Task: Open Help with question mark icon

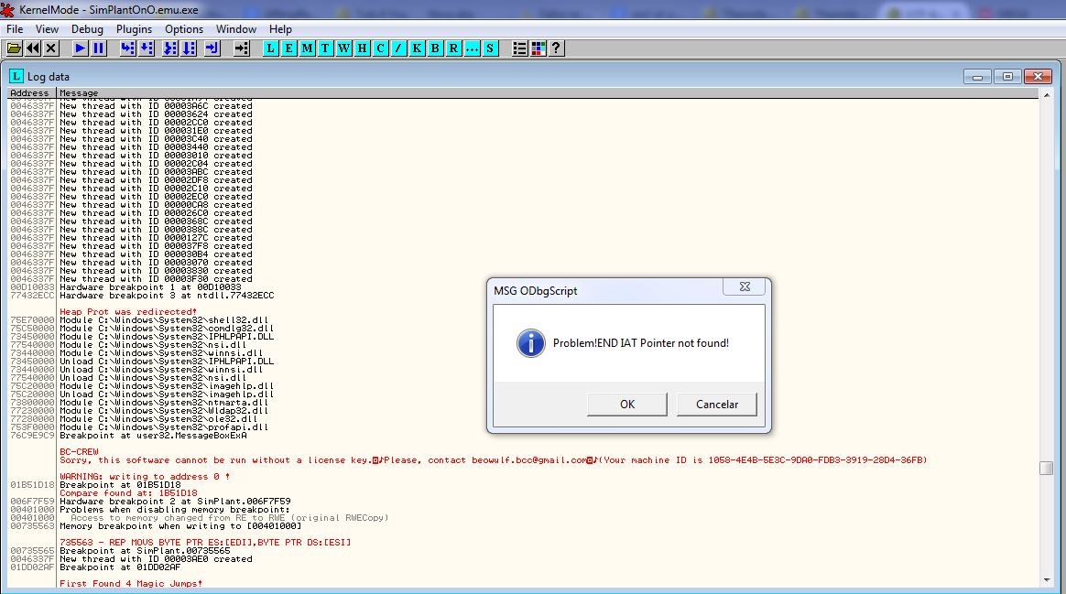Action: [x=556, y=49]
